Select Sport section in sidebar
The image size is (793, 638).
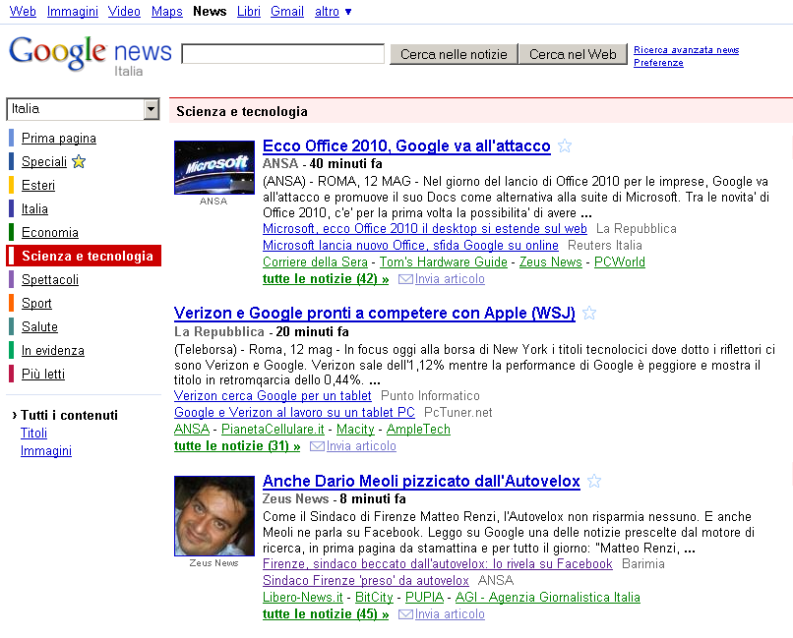tap(36, 303)
